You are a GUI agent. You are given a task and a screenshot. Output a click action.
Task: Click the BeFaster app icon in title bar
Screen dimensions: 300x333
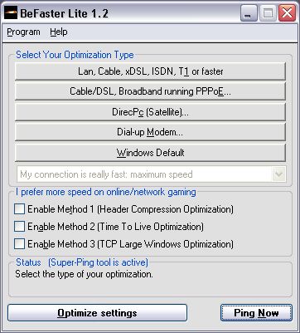tap(11, 13)
